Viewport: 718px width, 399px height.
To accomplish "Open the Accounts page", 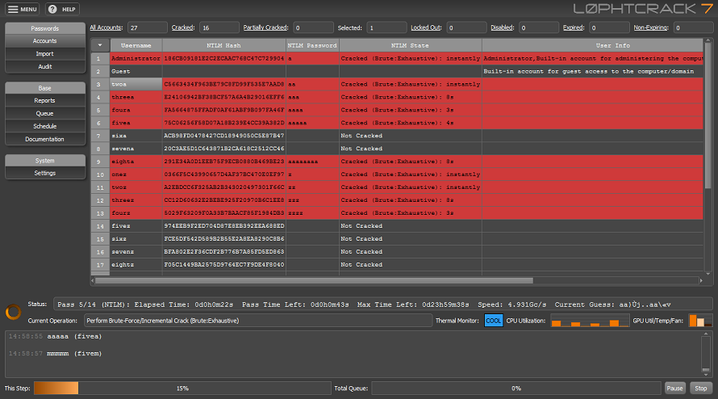I will (x=45, y=41).
